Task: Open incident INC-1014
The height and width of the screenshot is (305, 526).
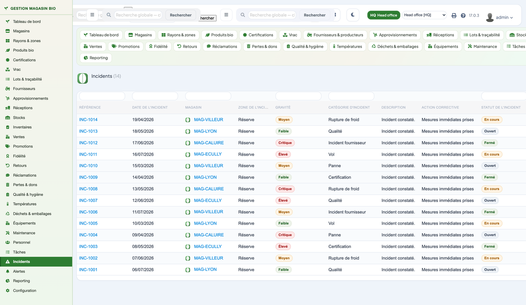Action: point(88,120)
